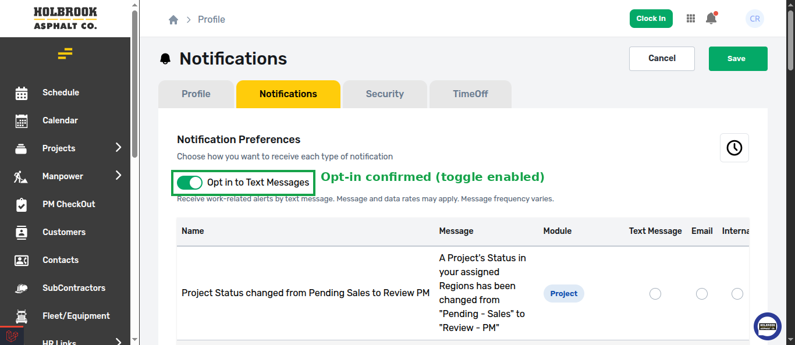
Task: Click the sidebar vertical scrollbar
Action: coord(135,83)
